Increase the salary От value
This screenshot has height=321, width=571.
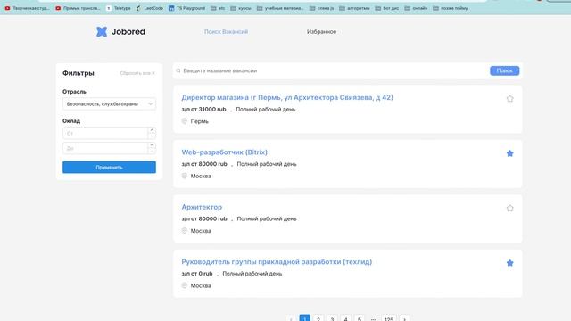(x=152, y=130)
